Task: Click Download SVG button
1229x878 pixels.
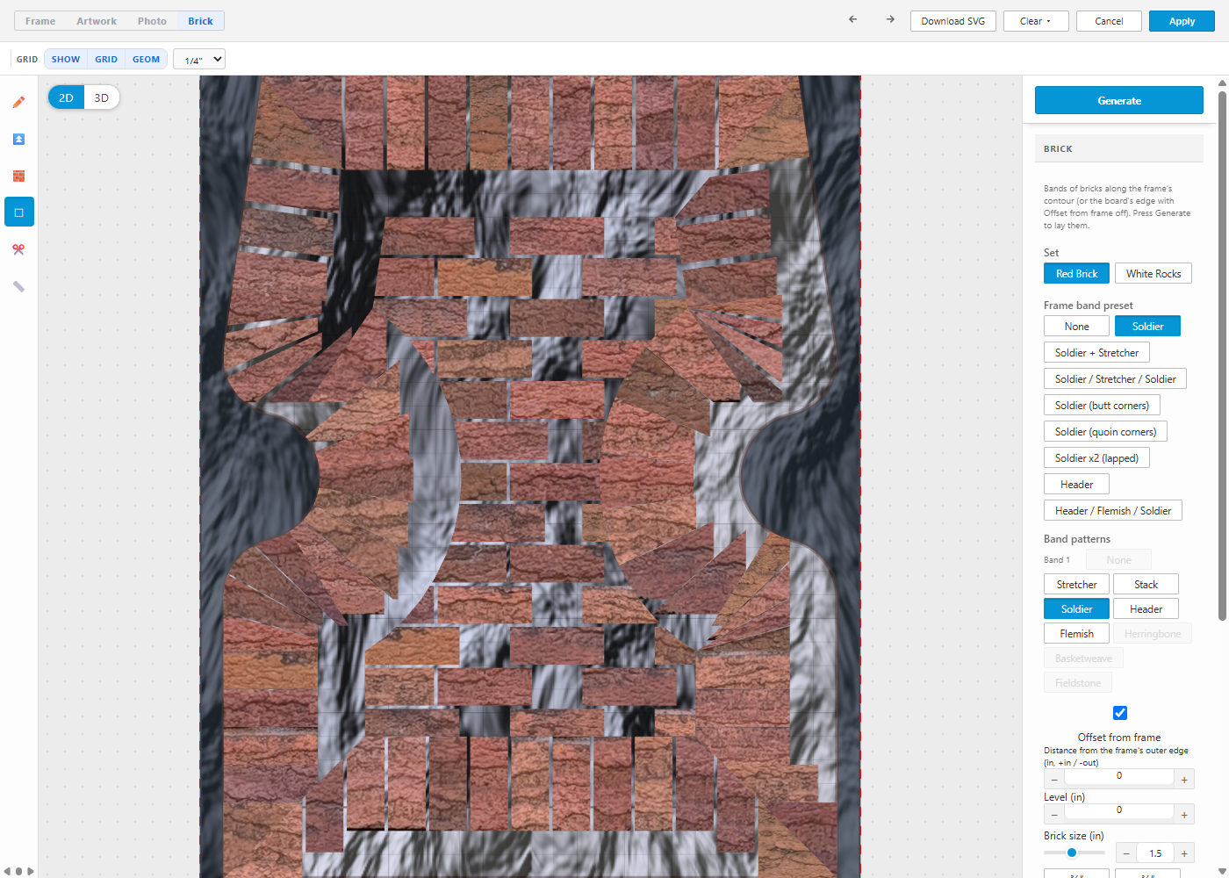Action: pos(953,21)
